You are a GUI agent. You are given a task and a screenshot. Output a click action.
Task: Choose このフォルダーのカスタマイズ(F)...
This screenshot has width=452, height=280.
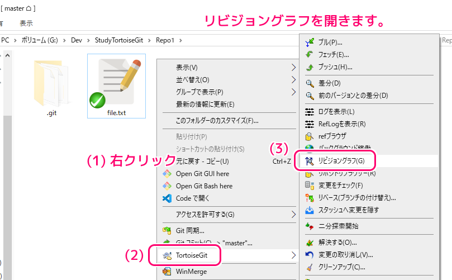(x=217, y=121)
